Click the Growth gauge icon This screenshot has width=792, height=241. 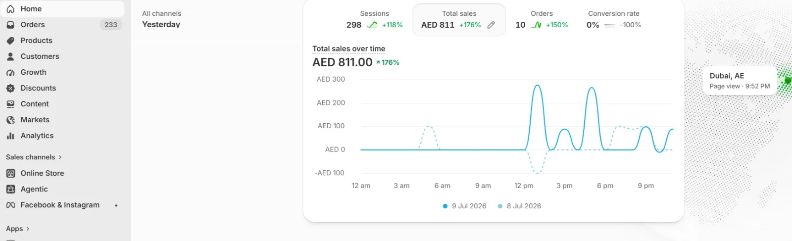(x=10, y=72)
